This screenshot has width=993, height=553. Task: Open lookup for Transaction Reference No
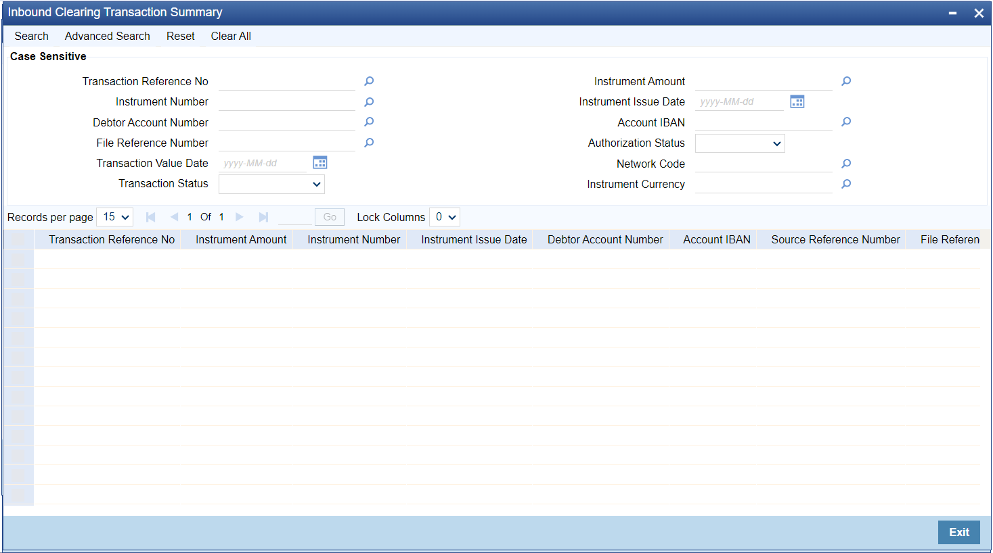pyautogui.click(x=369, y=81)
